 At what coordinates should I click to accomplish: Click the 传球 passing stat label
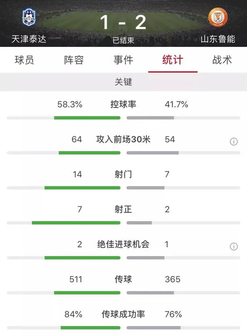123,280
